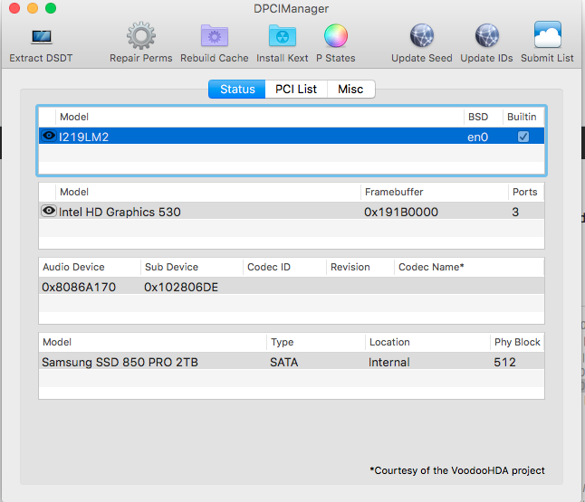Switch to the PCI List tab
The image size is (585, 502).
click(296, 90)
